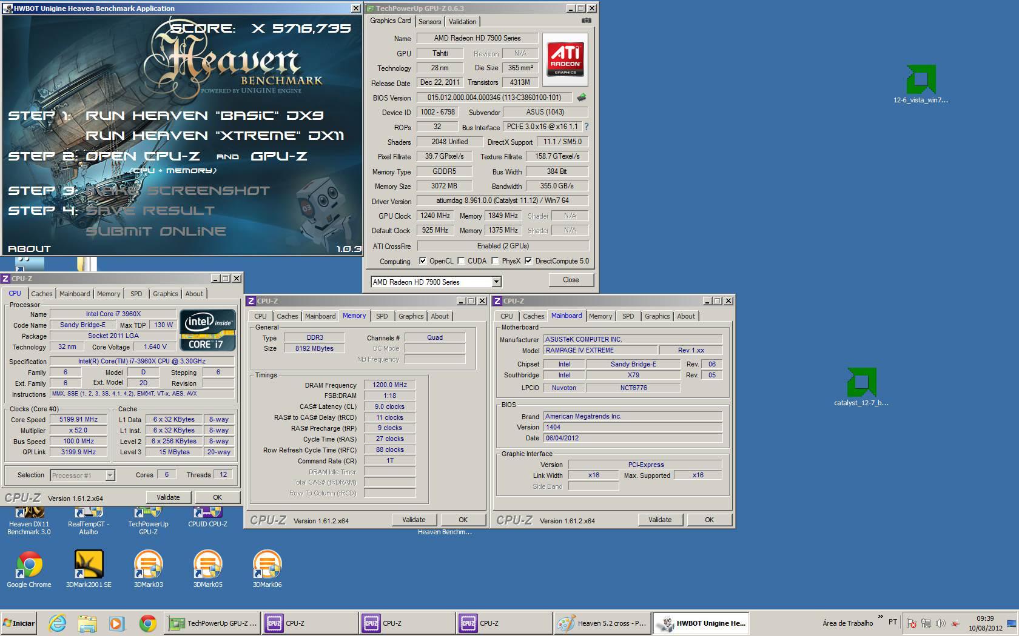1019x636 pixels.
Task: Click the Core Speed 5199.91 MHz field
Action: coord(78,419)
